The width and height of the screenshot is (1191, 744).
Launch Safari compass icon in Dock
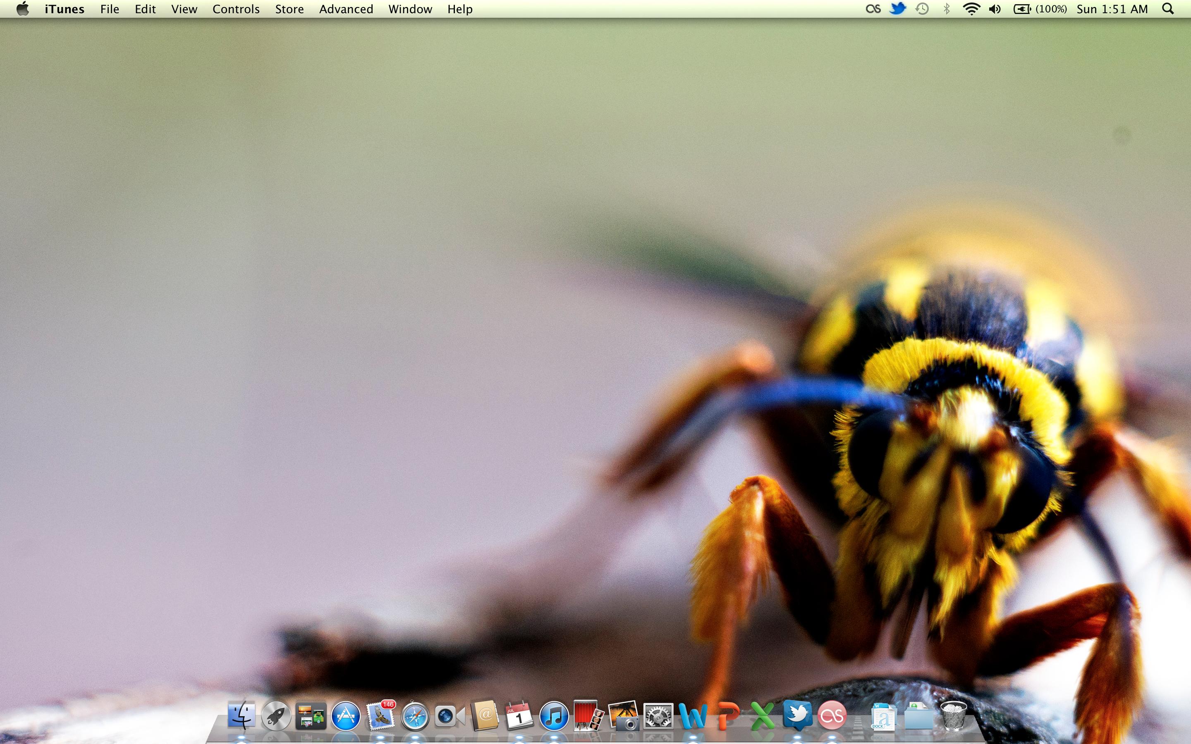tap(415, 716)
